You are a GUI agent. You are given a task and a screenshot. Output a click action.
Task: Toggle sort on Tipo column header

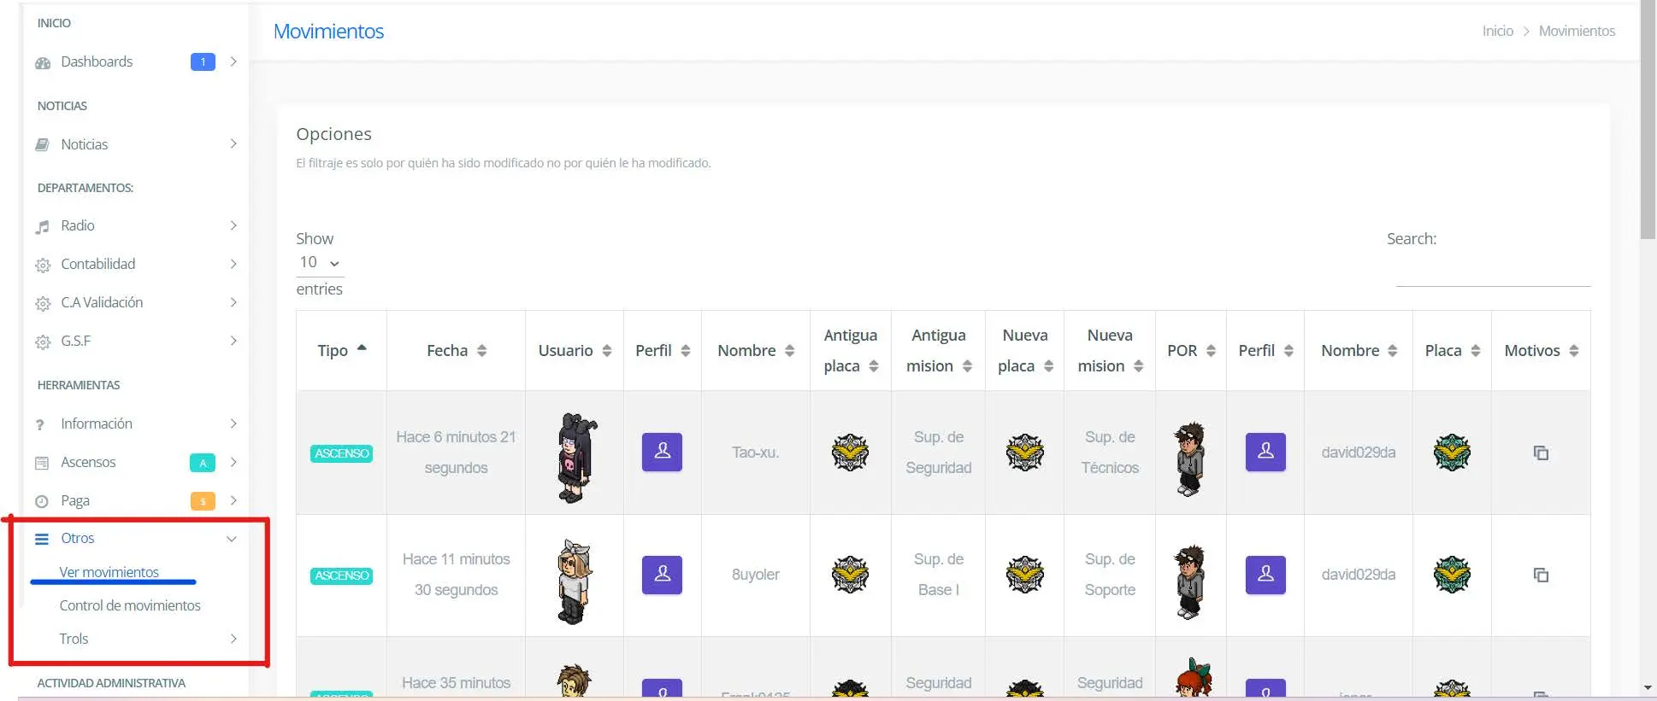pyautogui.click(x=341, y=351)
